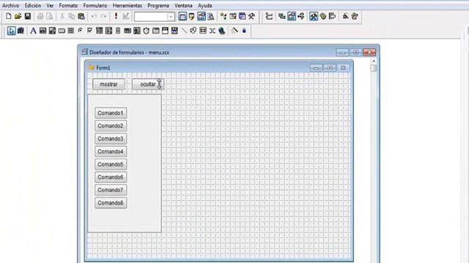Select the Shape control tool
This screenshot has height=263, width=469.
(193, 31)
